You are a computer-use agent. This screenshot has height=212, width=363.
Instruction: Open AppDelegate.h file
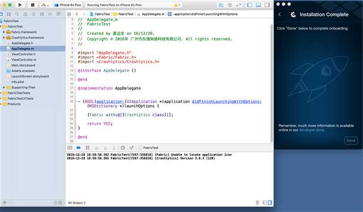pyautogui.click(x=22, y=43)
